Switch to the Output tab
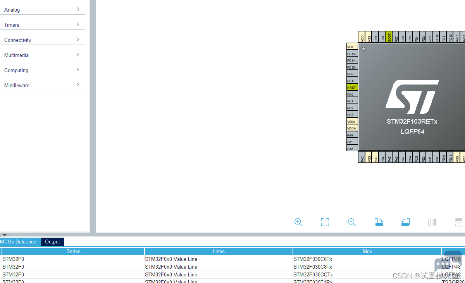Screen dimensions: 465x283 point(52,242)
